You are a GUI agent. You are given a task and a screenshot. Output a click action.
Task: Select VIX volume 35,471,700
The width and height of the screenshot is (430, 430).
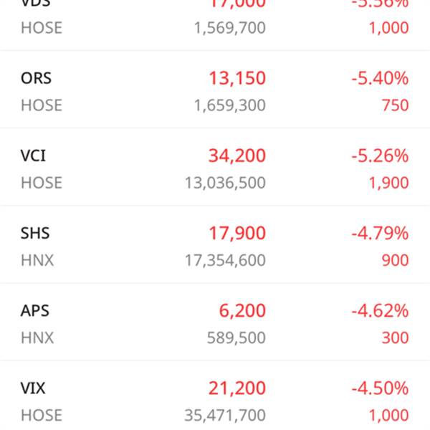point(225,415)
